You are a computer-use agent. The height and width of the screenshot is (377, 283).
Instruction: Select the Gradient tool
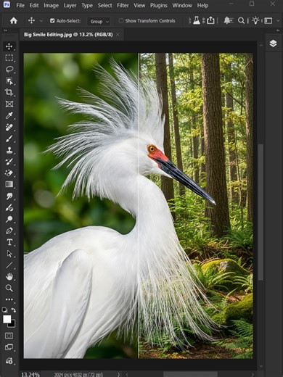(9, 184)
